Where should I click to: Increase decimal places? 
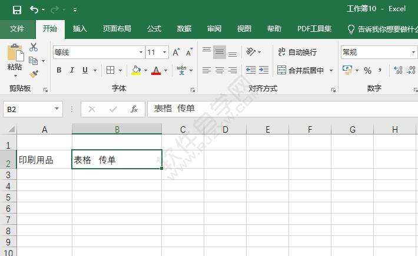[x=398, y=70]
